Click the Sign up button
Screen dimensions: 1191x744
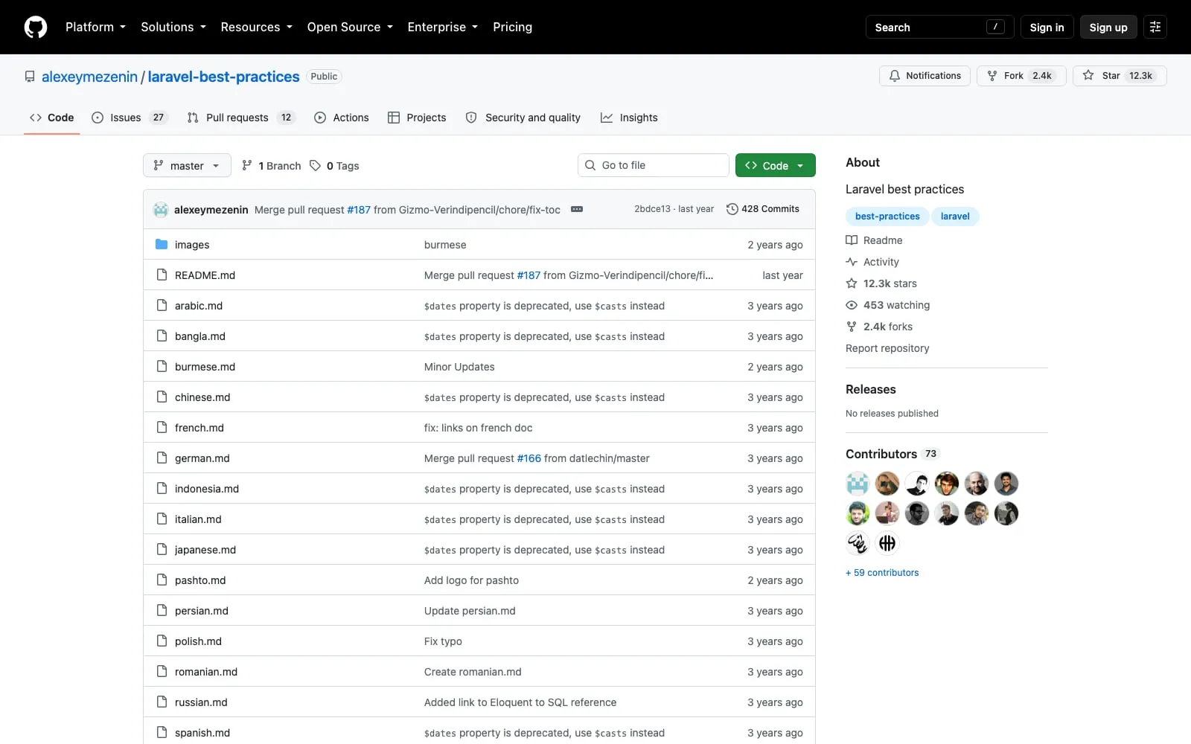click(x=1108, y=28)
